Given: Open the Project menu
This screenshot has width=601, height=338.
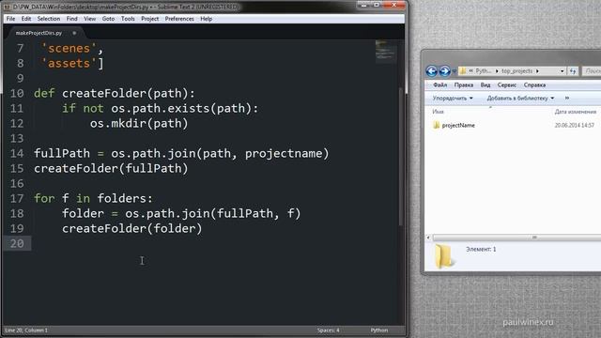Looking at the screenshot, I should pyautogui.click(x=150, y=19).
